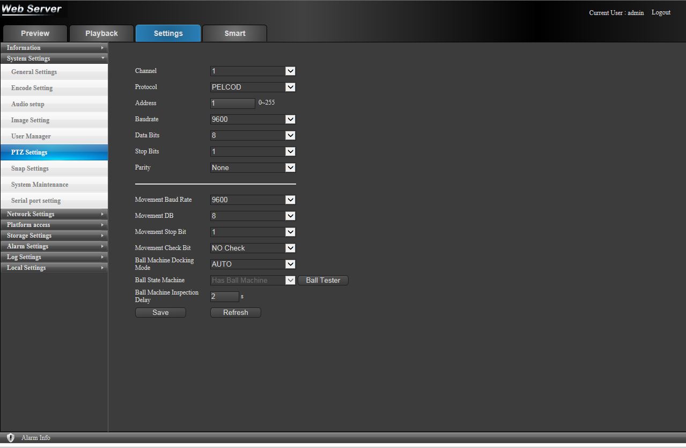Open the Parity dropdown
686x448 pixels.
[253, 167]
